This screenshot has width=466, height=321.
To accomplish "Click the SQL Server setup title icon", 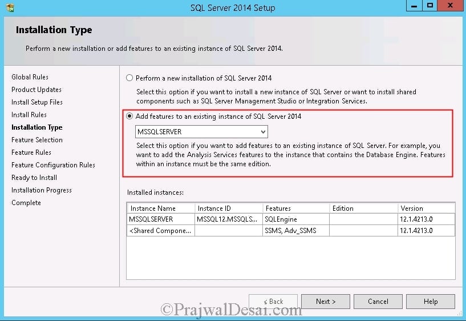I will [10, 7].
